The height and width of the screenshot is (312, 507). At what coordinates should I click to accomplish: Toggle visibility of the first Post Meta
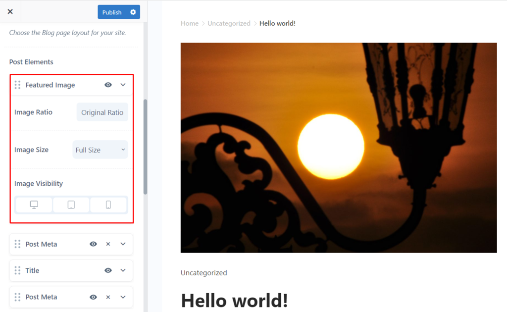click(93, 244)
